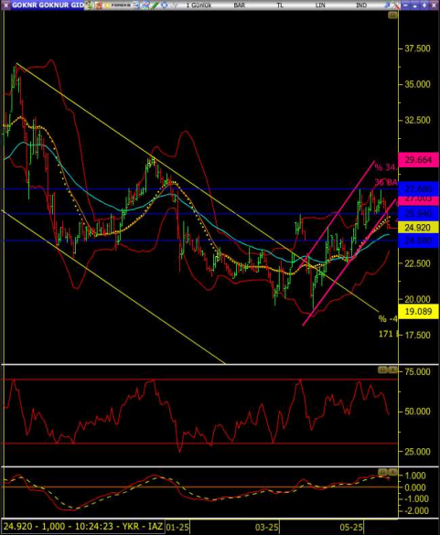Click the yellow 24.920 price label
Image resolution: width=440 pixels, height=535 pixels.
coord(417,228)
